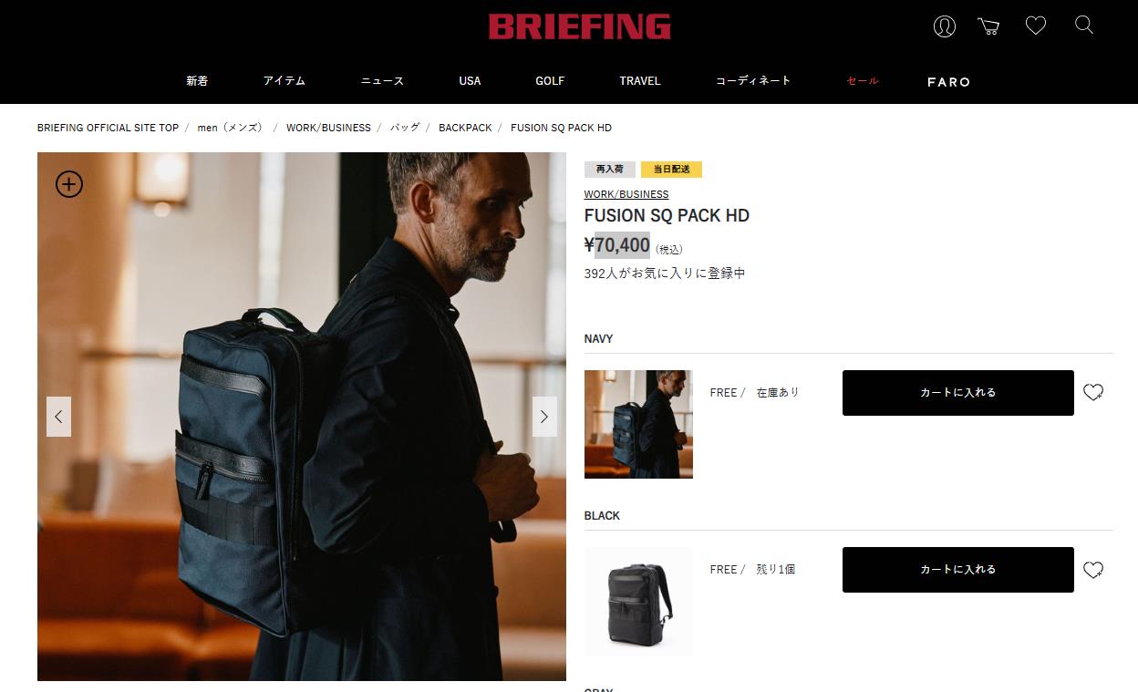Select the NAVY color thumbnail

[x=638, y=424]
